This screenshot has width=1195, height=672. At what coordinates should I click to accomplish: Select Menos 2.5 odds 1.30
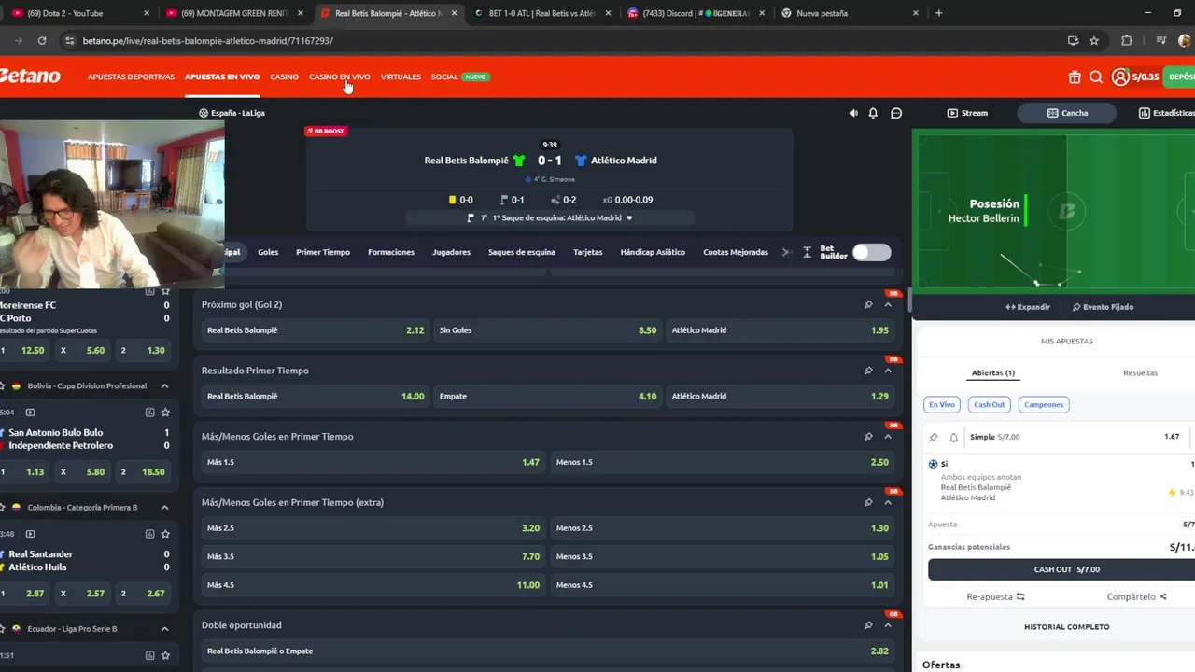tap(723, 528)
